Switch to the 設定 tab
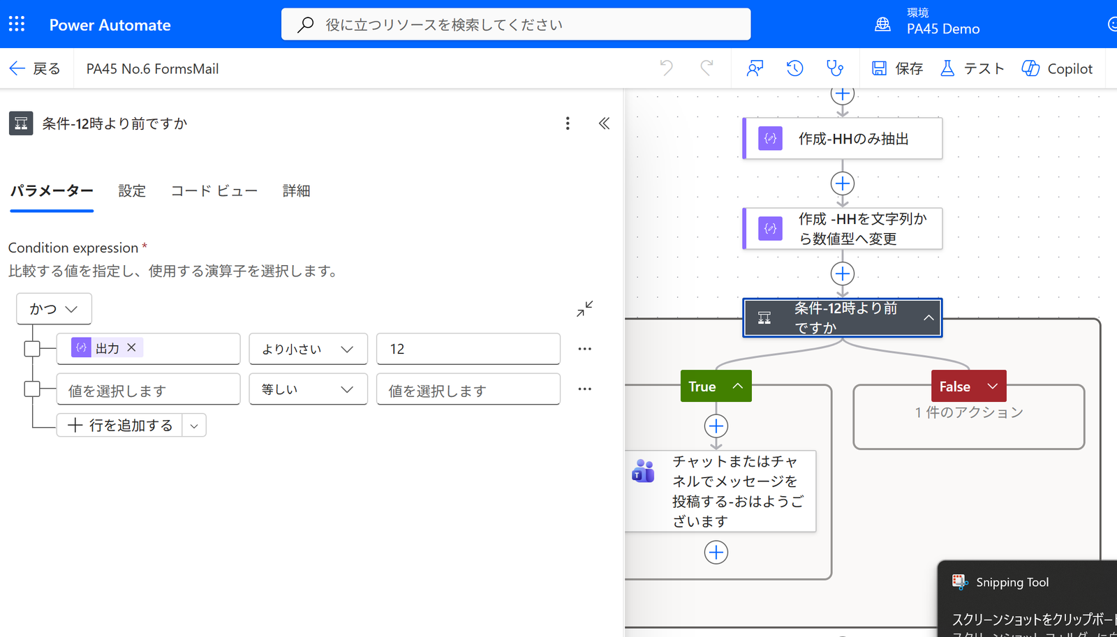This screenshot has height=637, width=1117. pos(132,190)
